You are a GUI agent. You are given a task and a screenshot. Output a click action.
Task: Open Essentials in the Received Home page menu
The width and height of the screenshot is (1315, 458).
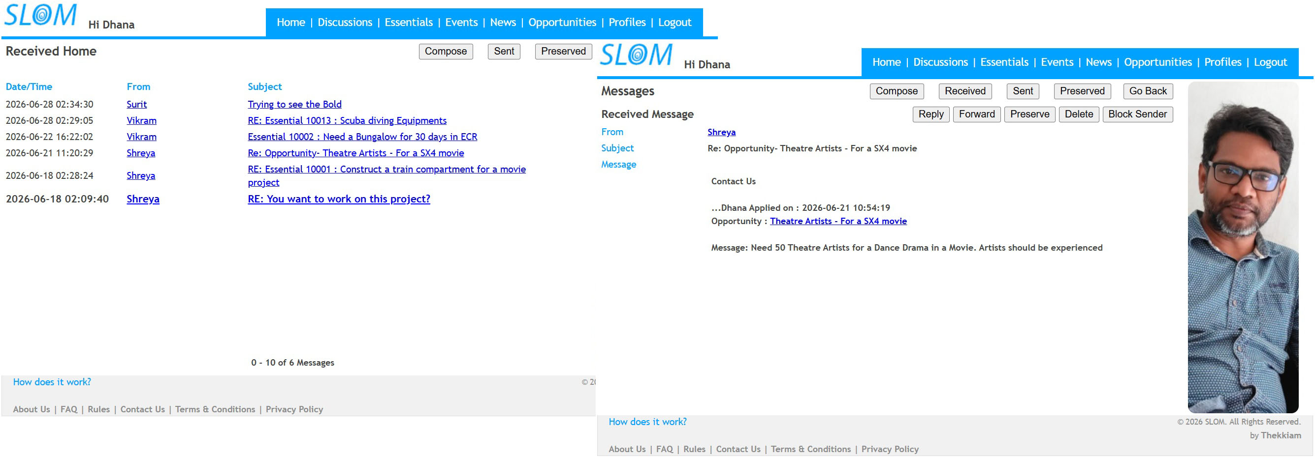pyautogui.click(x=409, y=23)
